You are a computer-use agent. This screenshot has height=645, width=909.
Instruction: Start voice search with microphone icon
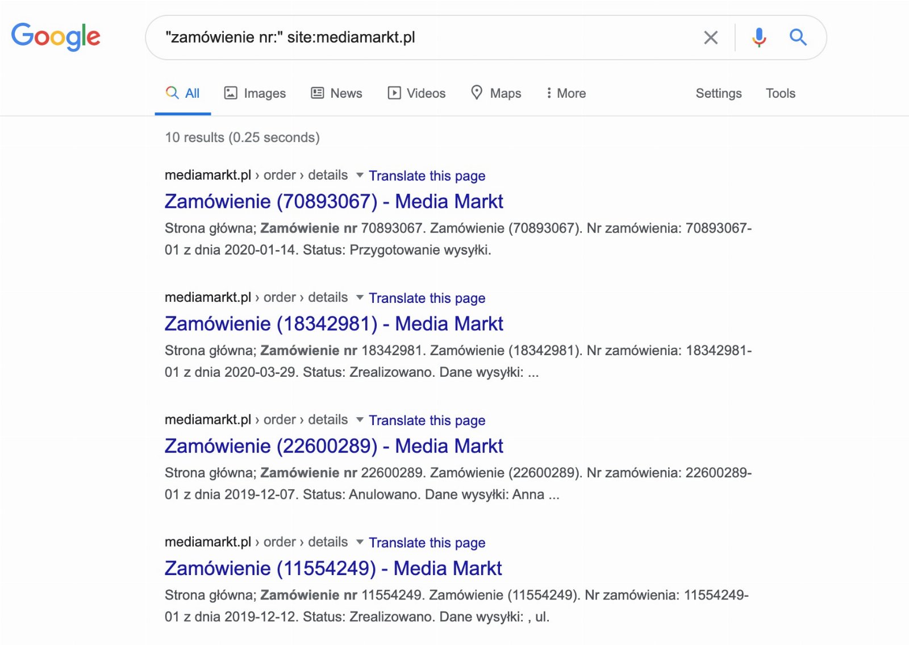tap(759, 38)
